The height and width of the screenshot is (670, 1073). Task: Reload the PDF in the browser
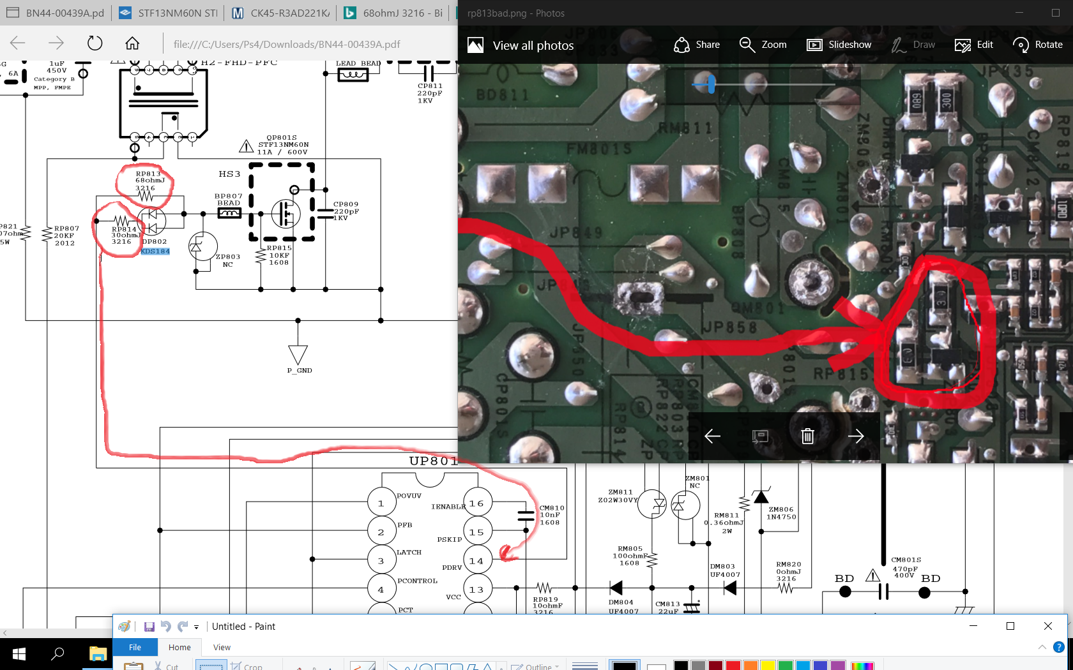(95, 43)
